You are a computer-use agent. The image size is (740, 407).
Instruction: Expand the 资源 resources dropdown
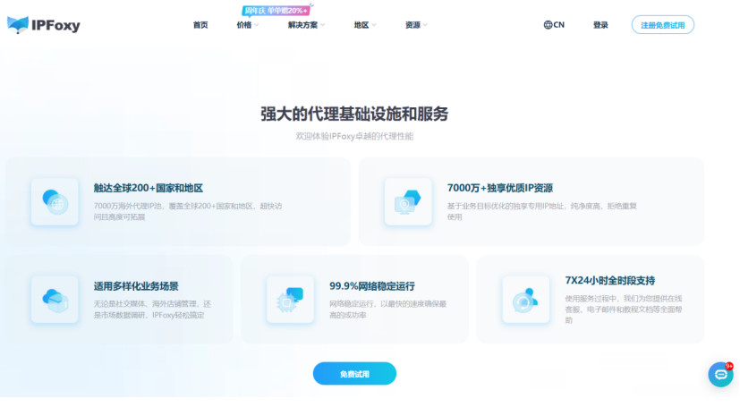click(416, 25)
